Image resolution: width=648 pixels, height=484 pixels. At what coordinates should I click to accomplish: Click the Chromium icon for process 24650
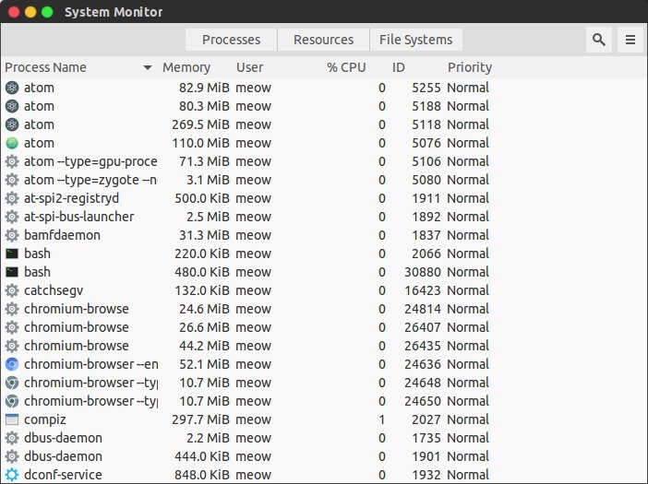click(12, 401)
